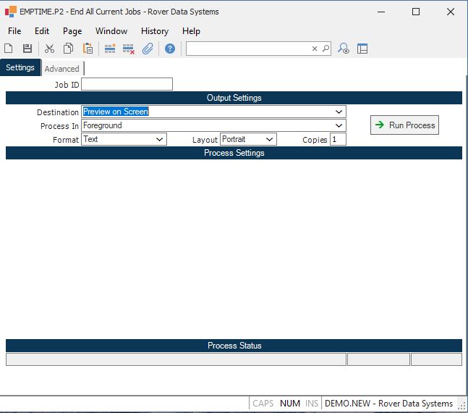Click the Save floppy disk icon
The height and width of the screenshot is (413, 468).
[x=27, y=49]
